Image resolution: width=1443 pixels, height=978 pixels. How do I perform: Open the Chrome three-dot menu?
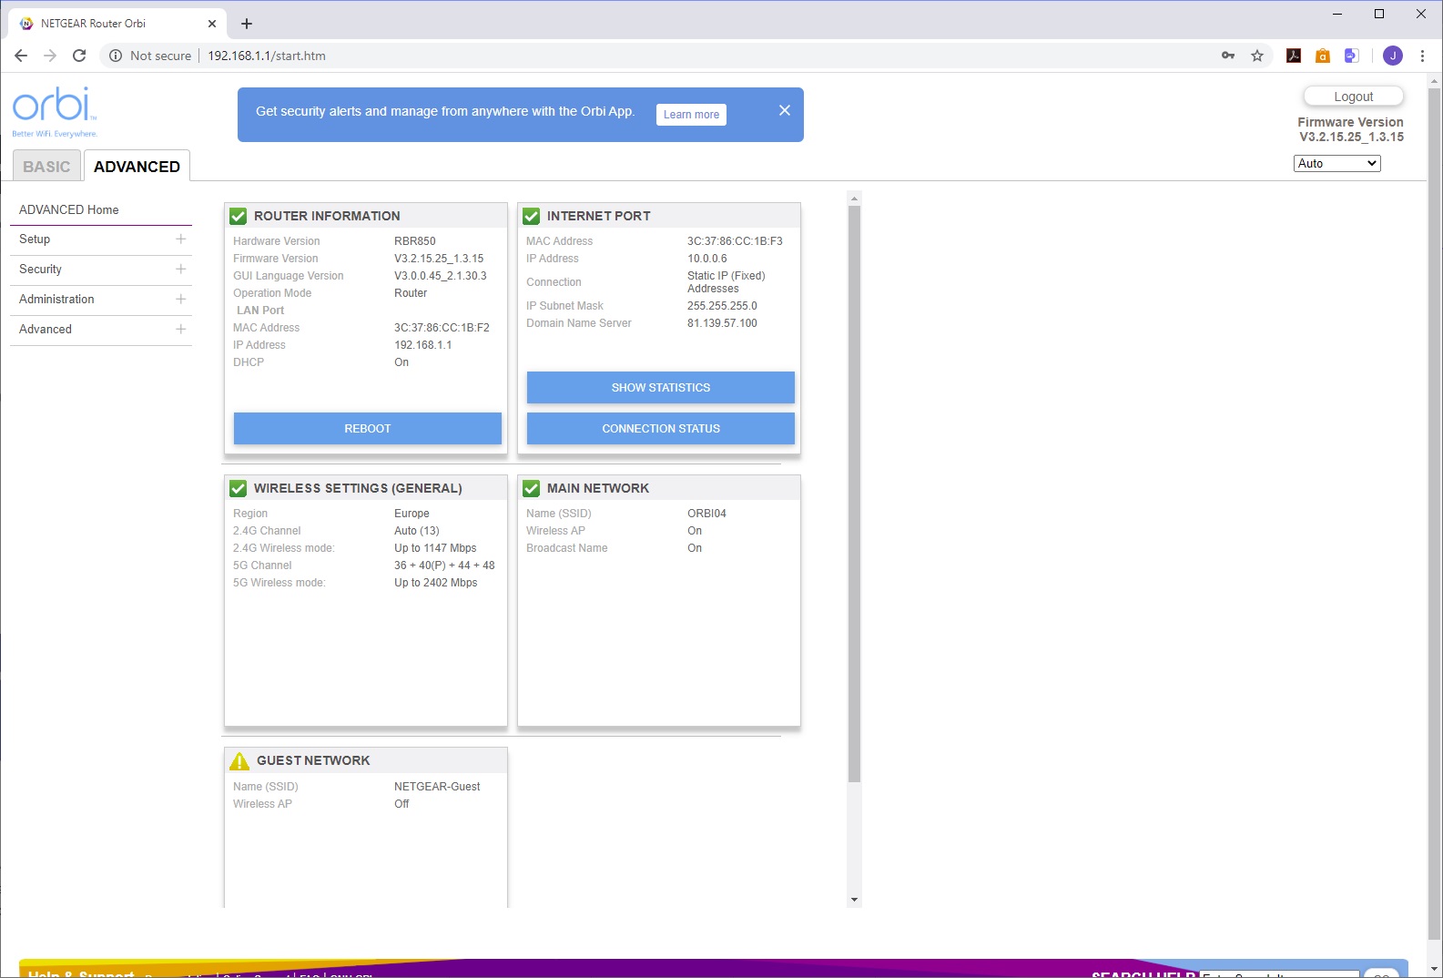tap(1422, 56)
